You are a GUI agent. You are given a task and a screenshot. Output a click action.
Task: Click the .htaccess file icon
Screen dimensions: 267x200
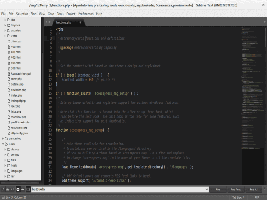pyautogui.click(x=9, y=41)
